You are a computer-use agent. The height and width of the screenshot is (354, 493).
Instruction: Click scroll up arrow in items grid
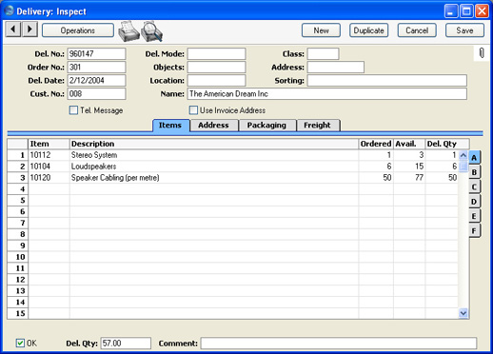click(463, 155)
